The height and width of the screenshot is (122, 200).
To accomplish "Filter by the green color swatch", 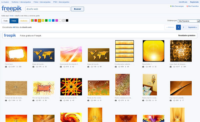I will pyautogui.click(x=46, y=21).
